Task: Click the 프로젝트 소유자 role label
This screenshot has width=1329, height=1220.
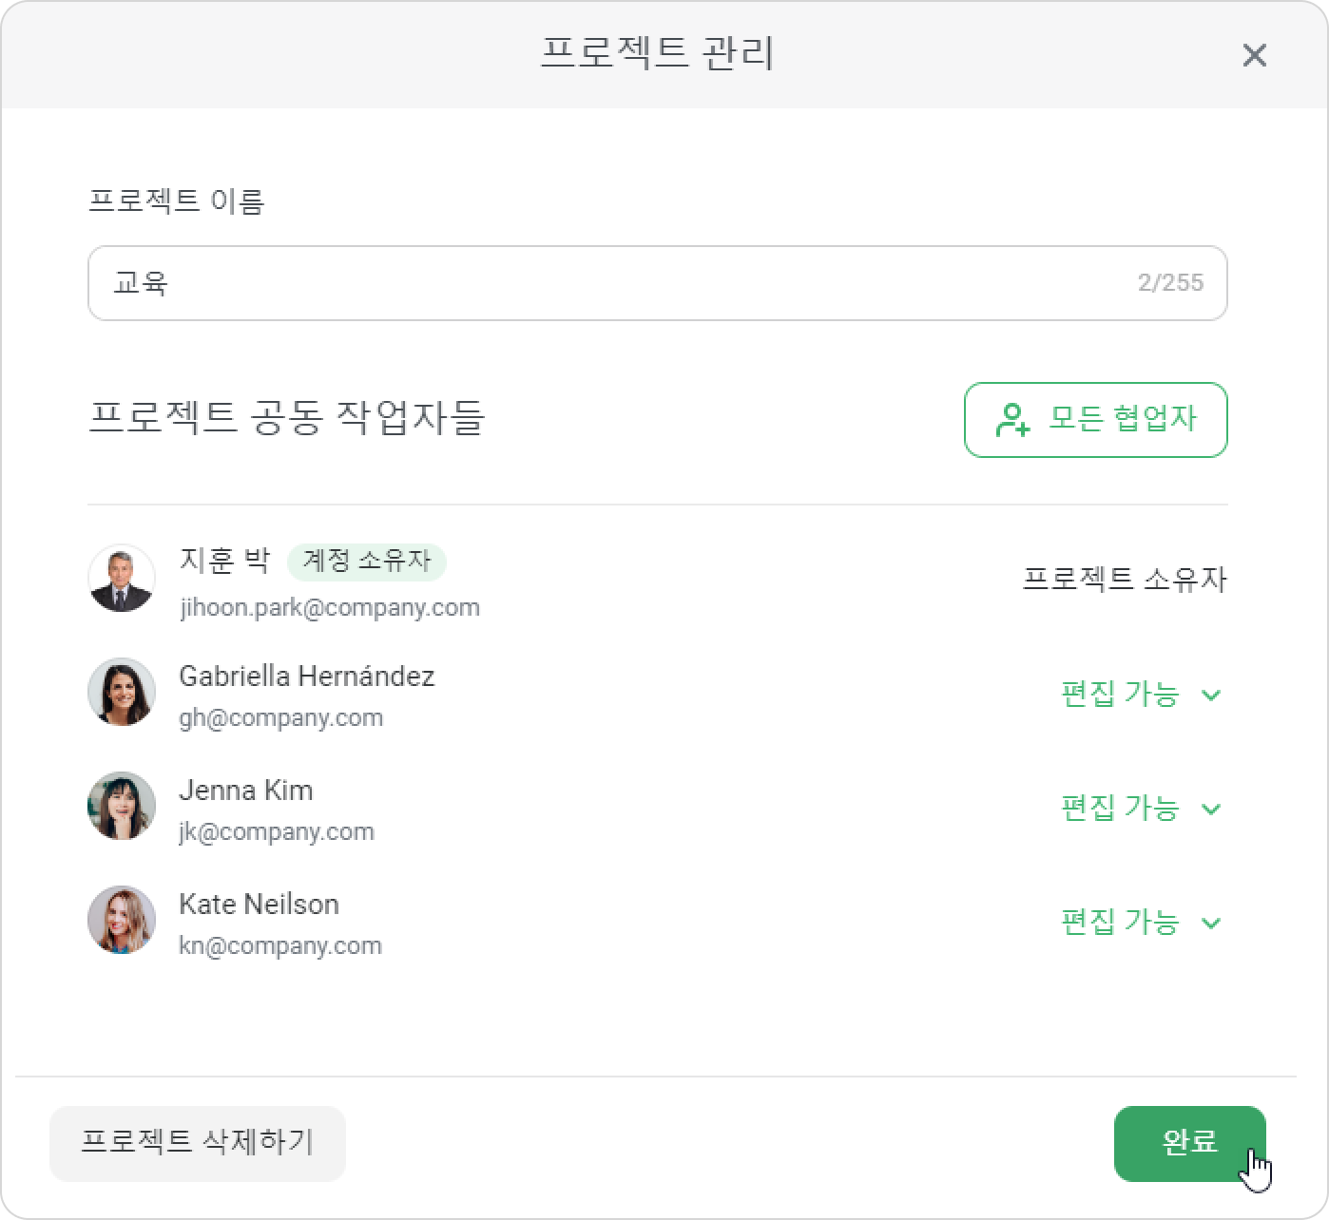Action: pyautogui.click(x=1125, y=579)
